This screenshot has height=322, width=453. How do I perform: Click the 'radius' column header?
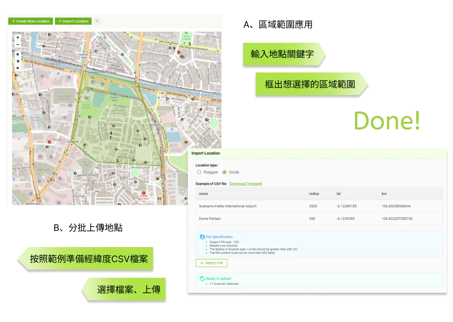click(x=314, y=194)
